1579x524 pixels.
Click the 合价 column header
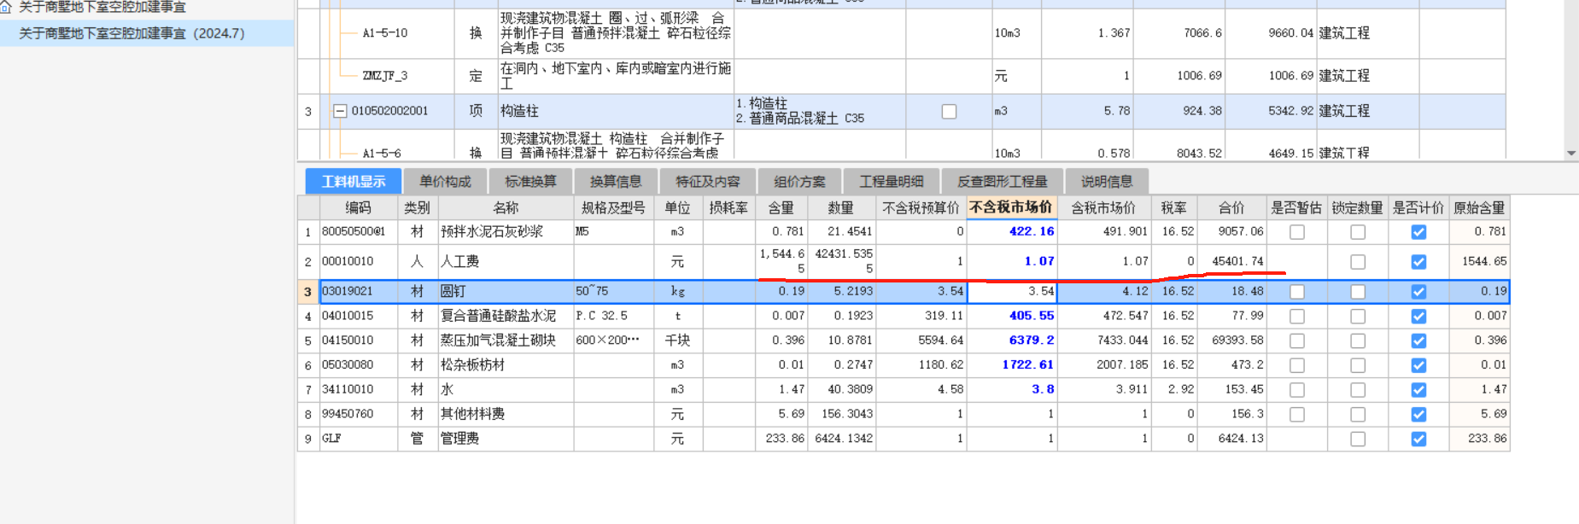click(1231, 207)
